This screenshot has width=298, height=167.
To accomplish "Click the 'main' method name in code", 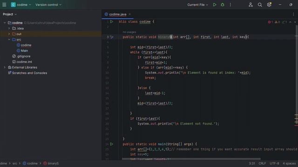I will click(162, 144).
